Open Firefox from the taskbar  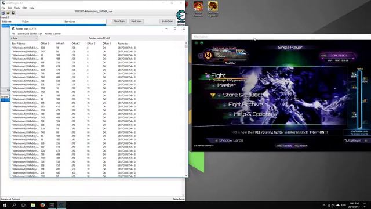tap(42, 205)
